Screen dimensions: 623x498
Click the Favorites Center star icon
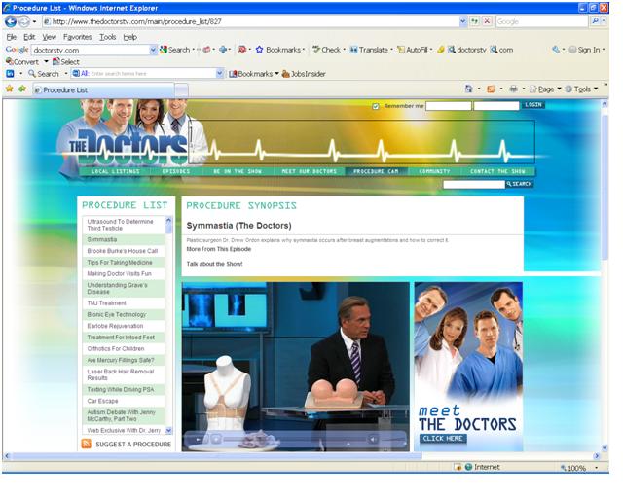click(10, 89)
